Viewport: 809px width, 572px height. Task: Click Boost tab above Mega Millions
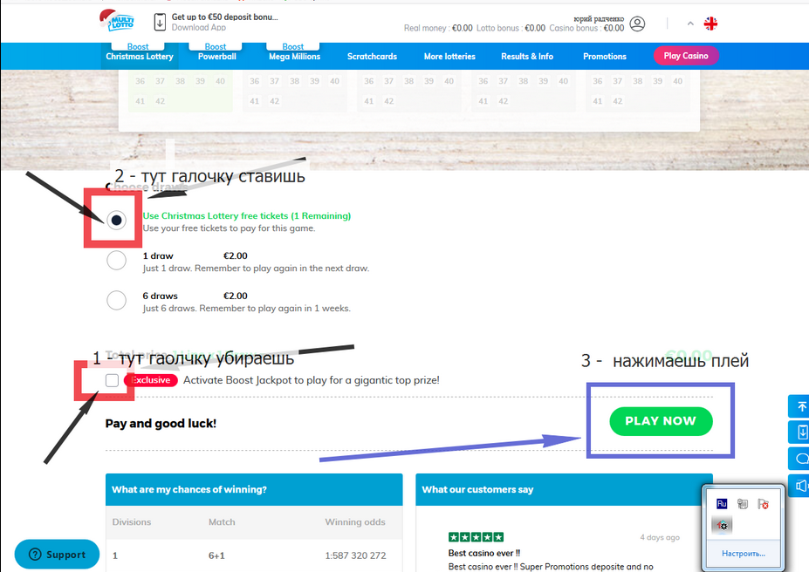pyautogui.click(x=292, y=47)
